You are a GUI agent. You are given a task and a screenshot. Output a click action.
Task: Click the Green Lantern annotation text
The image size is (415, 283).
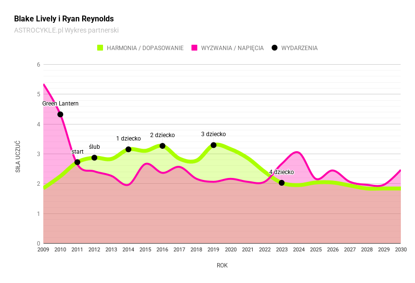point(60,104)
